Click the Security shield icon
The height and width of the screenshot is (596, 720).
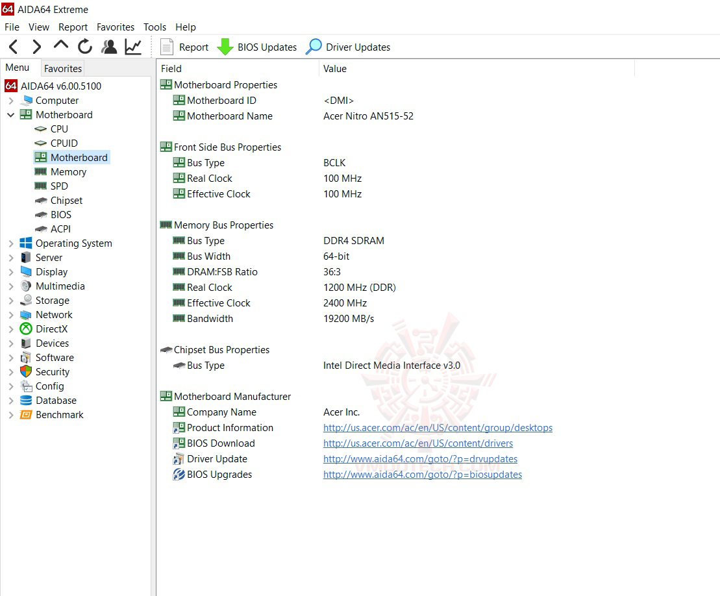pos(26,371)
